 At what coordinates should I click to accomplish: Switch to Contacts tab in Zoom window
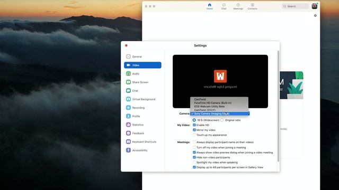click(x=252, y=6)
